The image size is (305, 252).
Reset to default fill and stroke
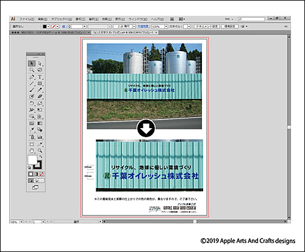(29, 168)
